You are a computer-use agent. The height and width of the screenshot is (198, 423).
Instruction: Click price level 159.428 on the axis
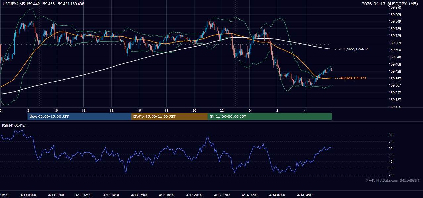click(395, 71)
